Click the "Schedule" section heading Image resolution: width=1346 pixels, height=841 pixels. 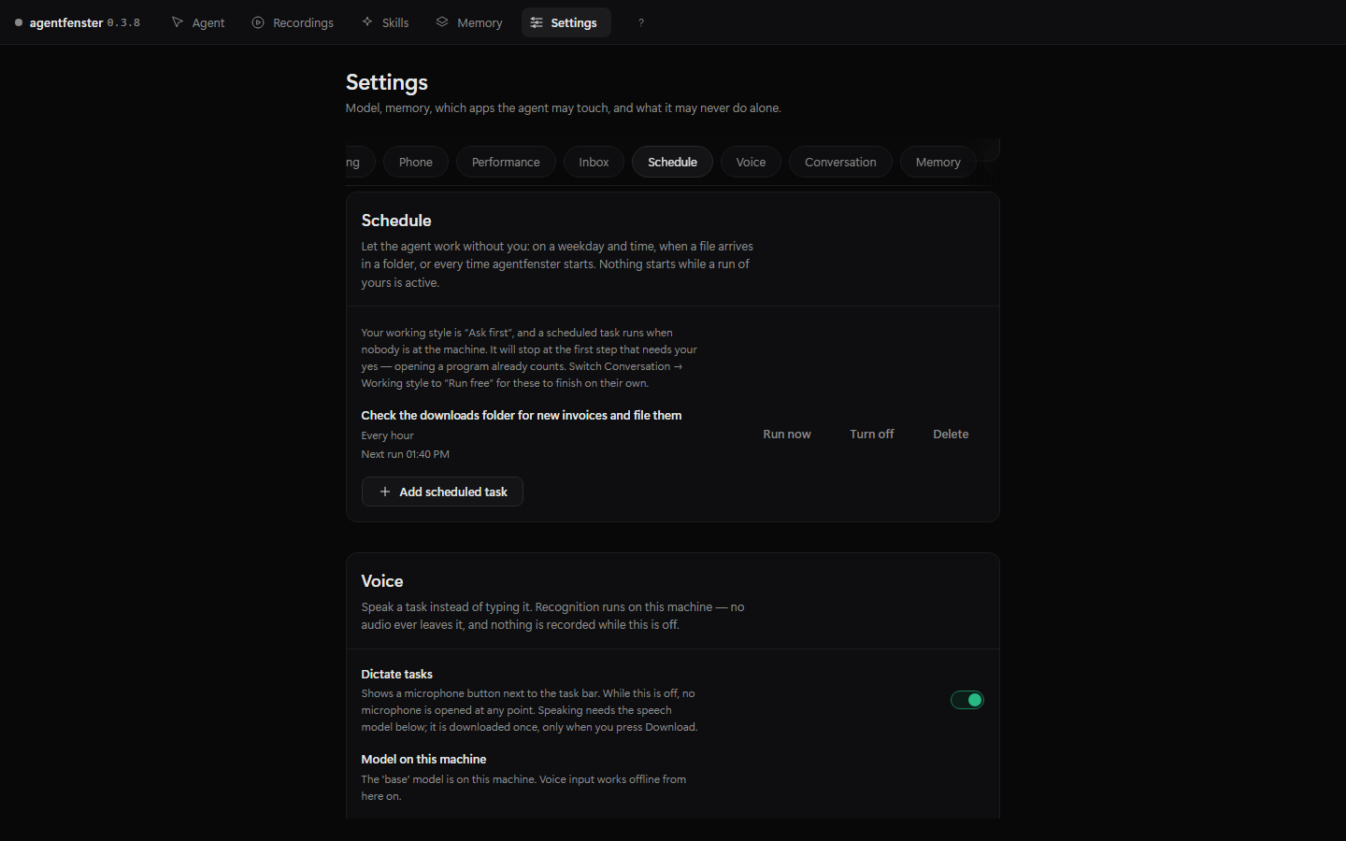[x=396, y=221]
